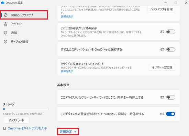Click the ストレージ heading

9,104
